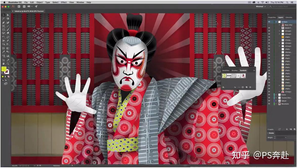The image size is (297, 168).
Task: Expand the Frame layer
Action: (276, 95)
